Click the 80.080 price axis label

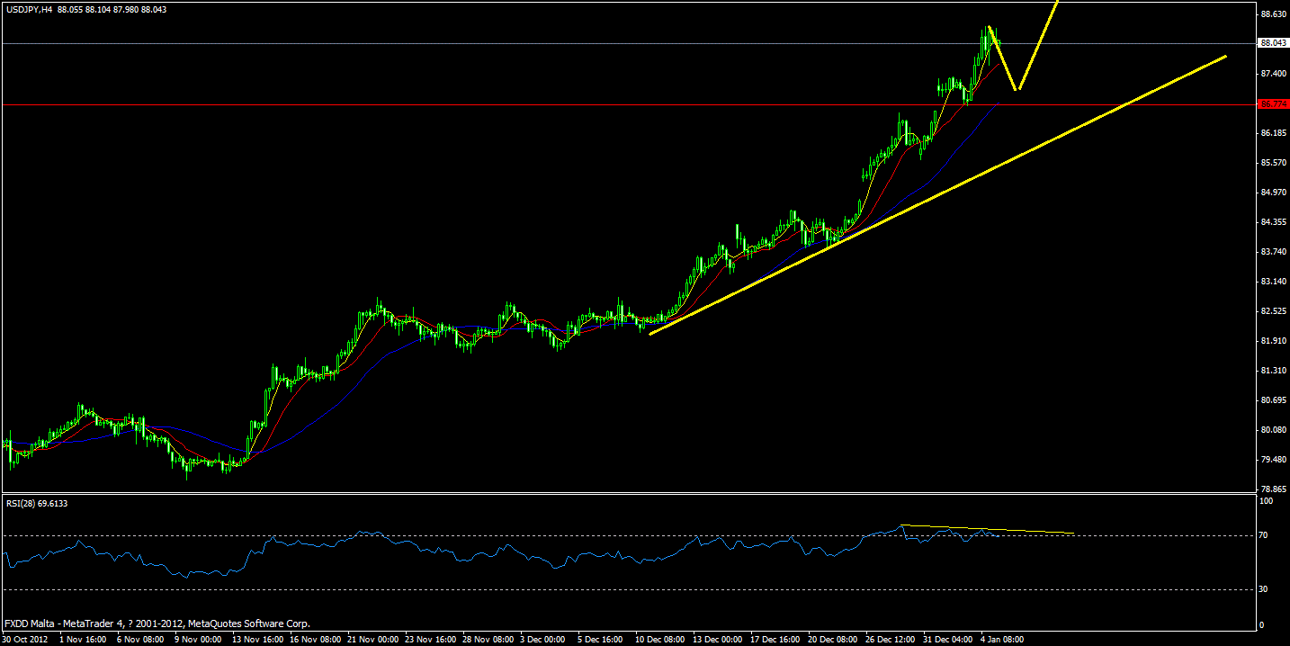point(1272,429)
